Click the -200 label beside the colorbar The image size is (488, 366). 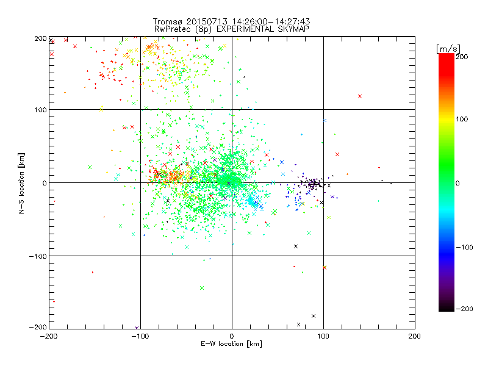pyautogui.click(x=464, y=309)
